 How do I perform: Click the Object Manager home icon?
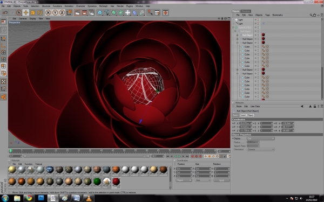(x=314, y=15)
